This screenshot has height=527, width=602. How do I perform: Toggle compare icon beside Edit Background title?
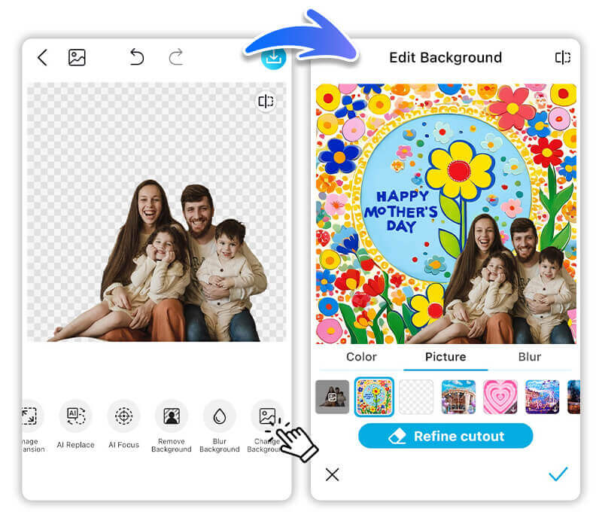pyautogui.click(x=562, y=58)
